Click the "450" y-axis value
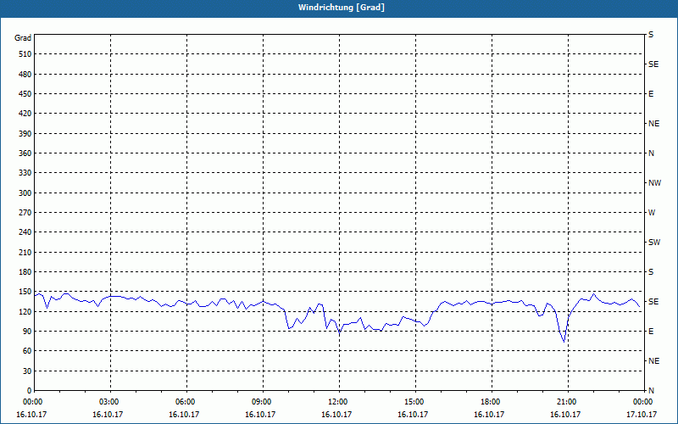This screenshot has height=424, width=678. point(25,94)
